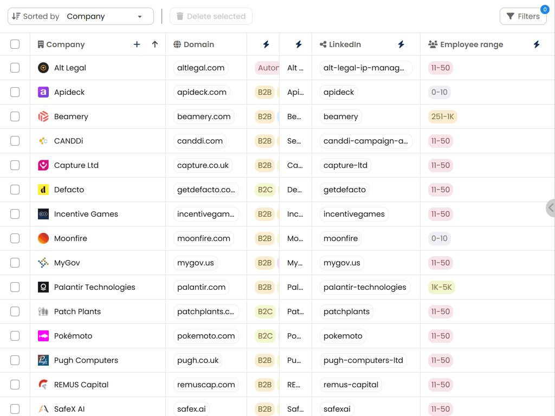Click the Pokémoto magenta logo
The image size is (555, 416).
pos(43,336)
